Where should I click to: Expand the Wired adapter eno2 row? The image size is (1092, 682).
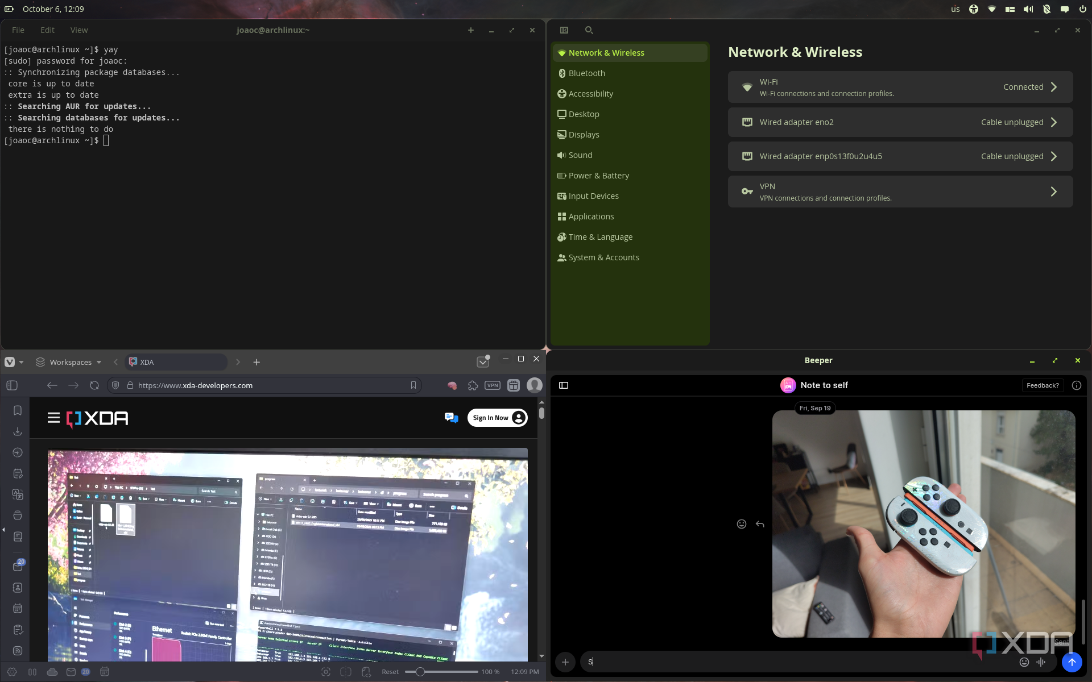coord(900,122)
